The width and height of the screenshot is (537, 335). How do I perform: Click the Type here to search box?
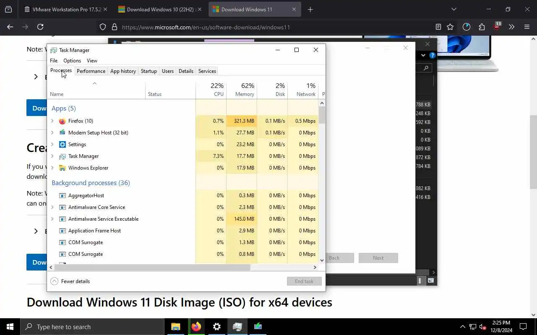click(92, 327)
